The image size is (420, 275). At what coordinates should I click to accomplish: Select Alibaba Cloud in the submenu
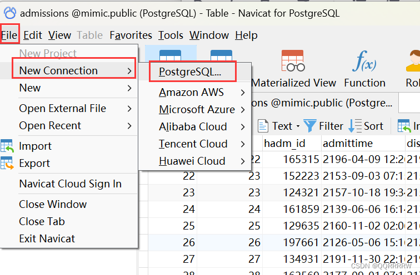point(195,126)
